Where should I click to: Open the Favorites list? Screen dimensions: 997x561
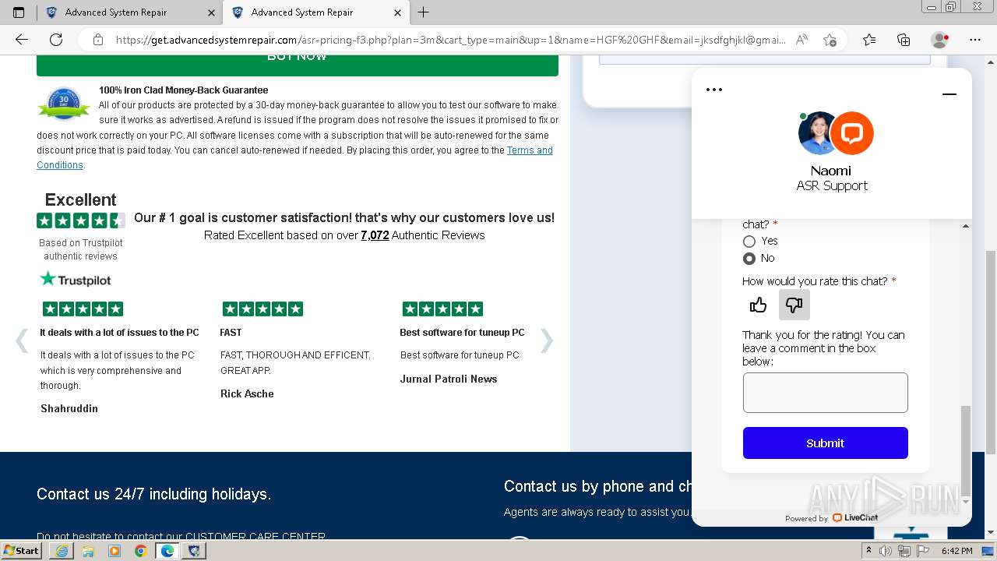(x=869, y=40)
